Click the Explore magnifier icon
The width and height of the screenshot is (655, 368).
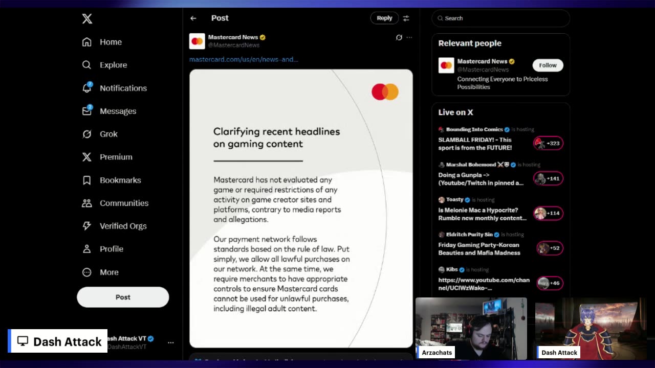tap(87, 65)
